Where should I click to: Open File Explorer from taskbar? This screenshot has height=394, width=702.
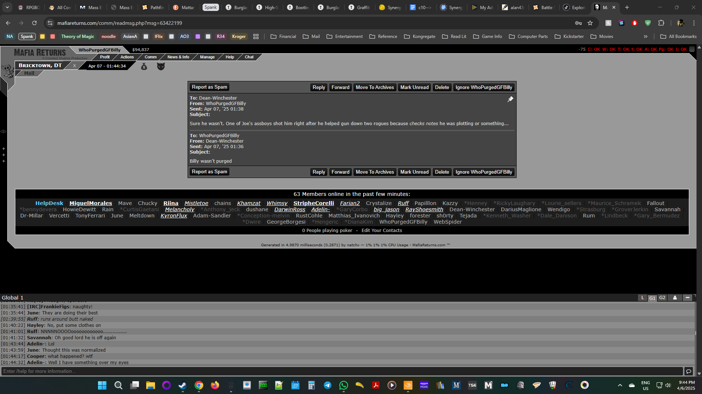click(x=150, y=385)
